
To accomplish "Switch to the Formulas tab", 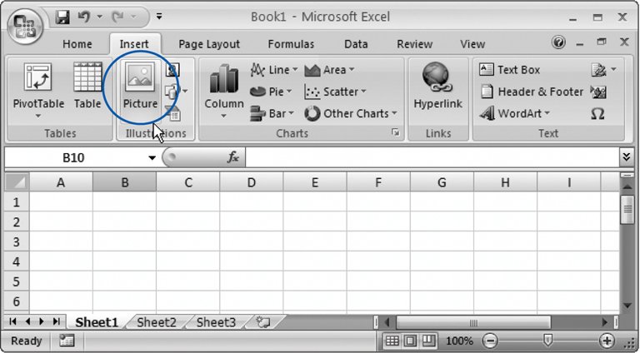I will (x=291, y=44).
